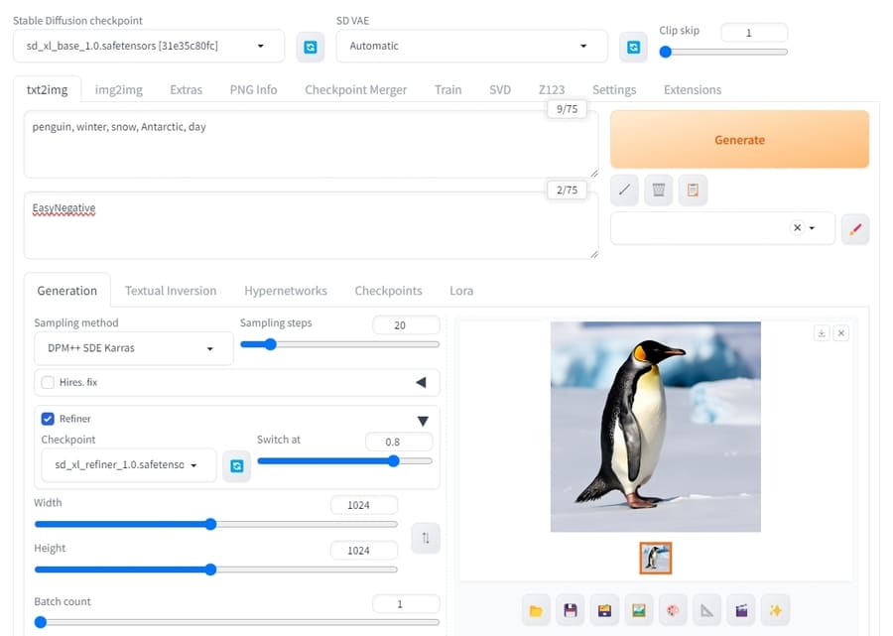This screenshot has height=636, width=893.
Task: Save the image with the floppy disk icon
Action: tap(571, 610)
